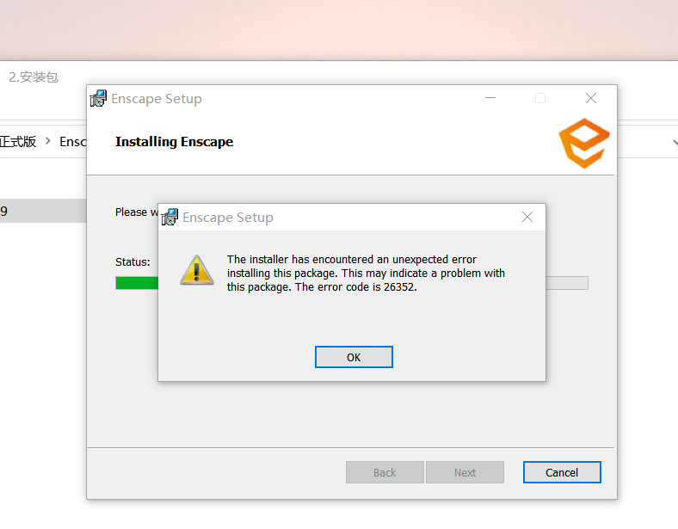Click the yellow warning triangle icon
678x529 pixels.
[197, 270]
